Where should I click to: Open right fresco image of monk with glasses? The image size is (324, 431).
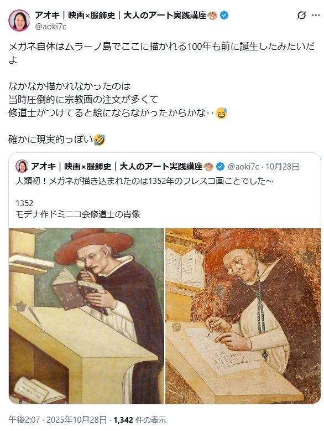tap(243, 316)
